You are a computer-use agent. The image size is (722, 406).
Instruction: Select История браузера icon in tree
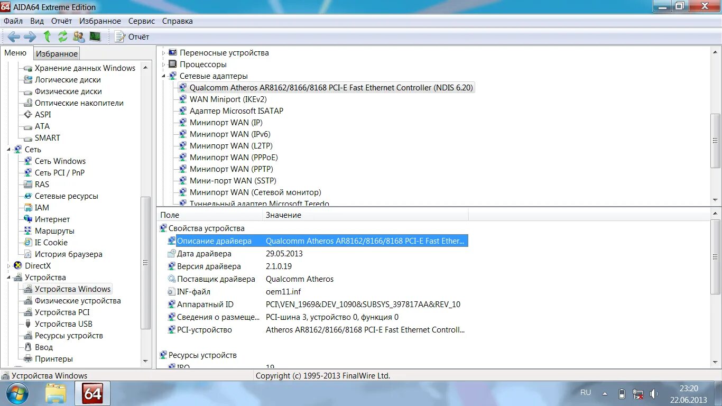point(29,254)
